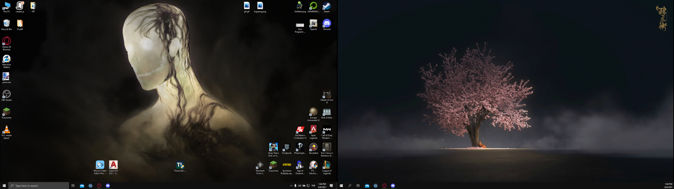Select Untitled.png desktop file

click(300, 7)
